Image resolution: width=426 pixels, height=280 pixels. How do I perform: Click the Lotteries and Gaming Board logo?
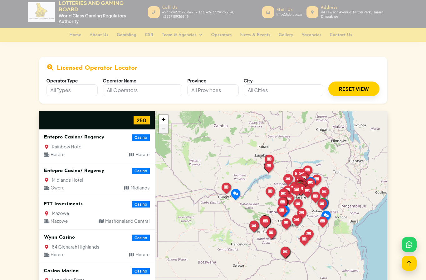pos(42,12)
